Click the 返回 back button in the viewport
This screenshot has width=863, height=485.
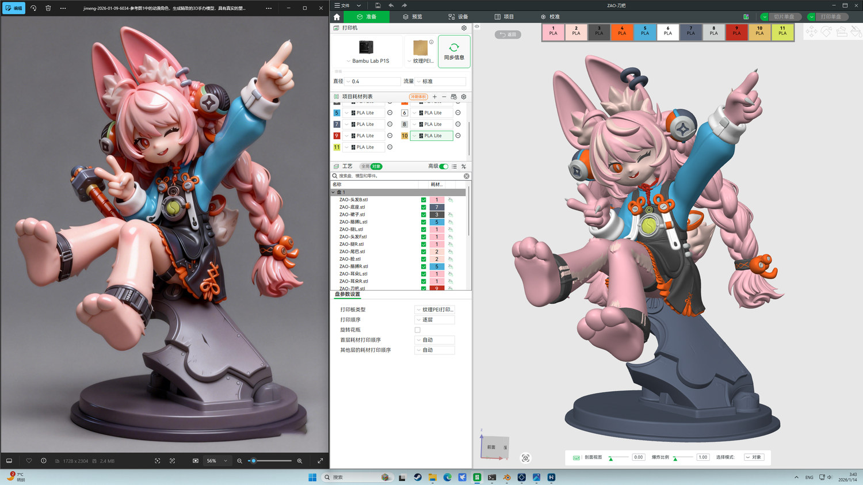pos(508,35)
